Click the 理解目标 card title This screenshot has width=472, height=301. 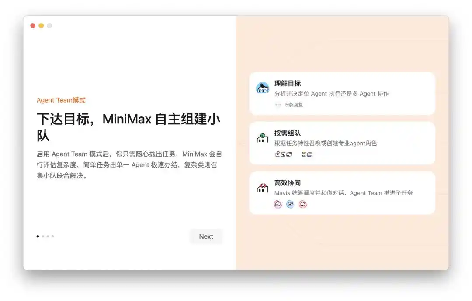click(x=288, y=83)
